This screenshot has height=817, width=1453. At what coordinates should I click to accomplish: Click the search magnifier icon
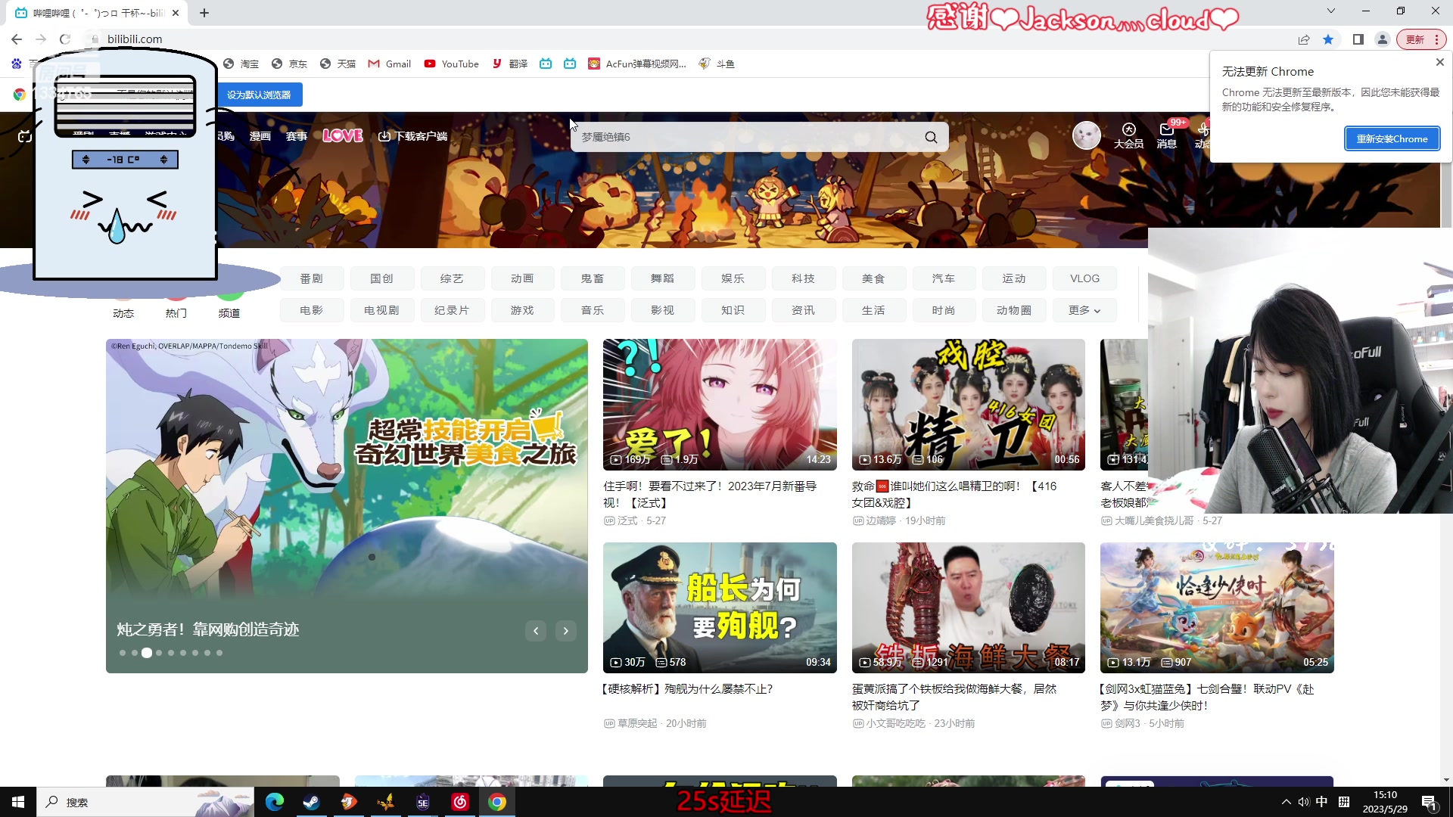pos(931,137)
